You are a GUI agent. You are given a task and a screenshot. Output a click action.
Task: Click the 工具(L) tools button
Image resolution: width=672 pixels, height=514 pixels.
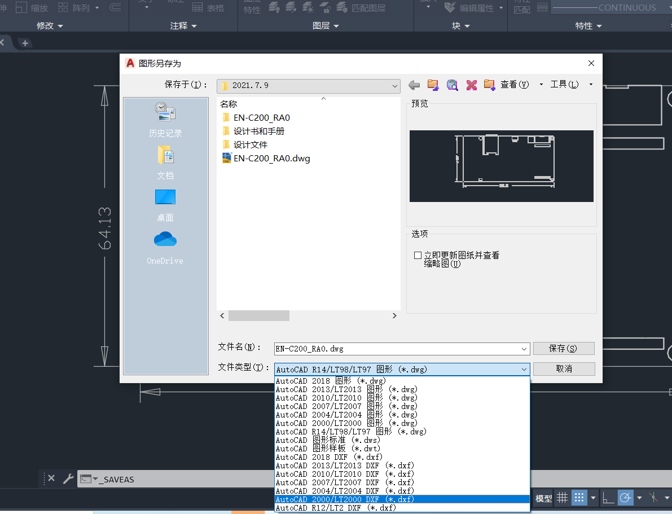pyautogui.click(x=564, y=85)
